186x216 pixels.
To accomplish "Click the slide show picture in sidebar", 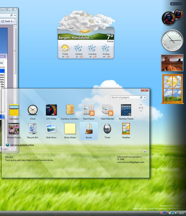I will [172, 63].
